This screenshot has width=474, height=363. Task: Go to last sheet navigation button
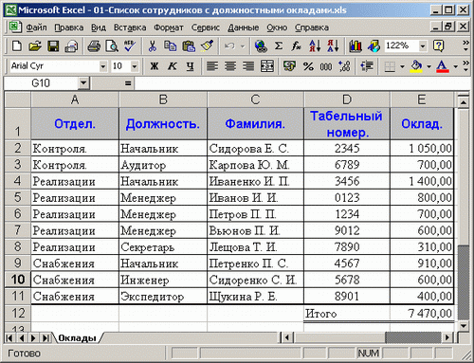[x=46, y=338]
